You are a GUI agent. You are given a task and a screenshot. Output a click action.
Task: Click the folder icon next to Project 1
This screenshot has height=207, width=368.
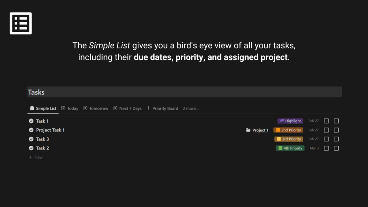(x=248, y=130)
